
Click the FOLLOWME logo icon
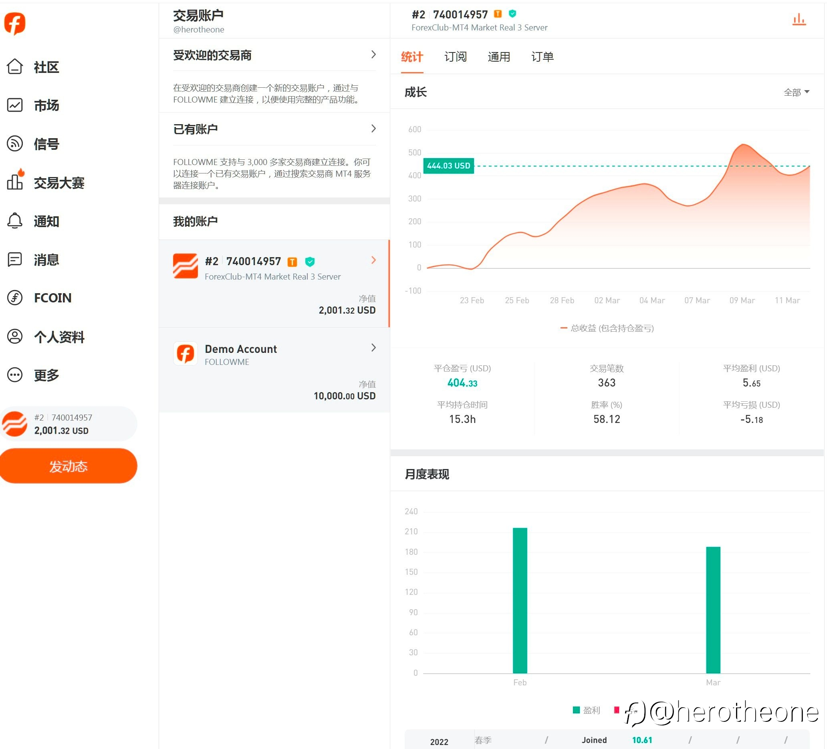[15, 23]
